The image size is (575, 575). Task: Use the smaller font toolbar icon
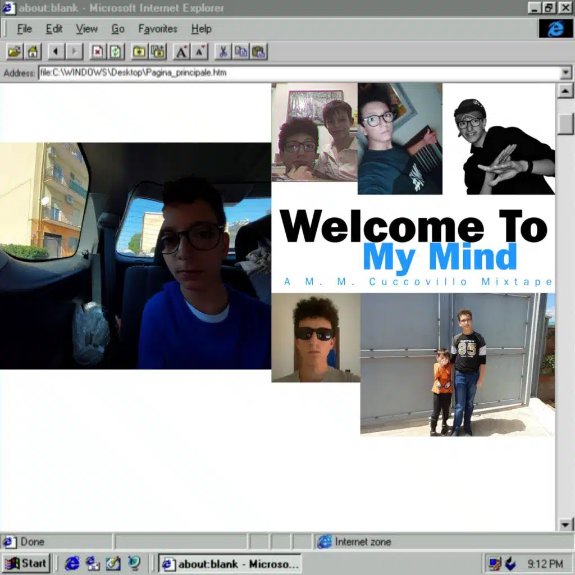pos(199,52)
